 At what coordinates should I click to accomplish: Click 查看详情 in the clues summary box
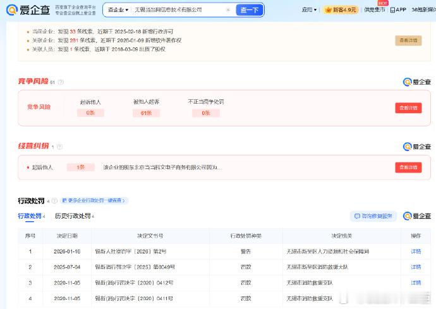pos(408,40)
